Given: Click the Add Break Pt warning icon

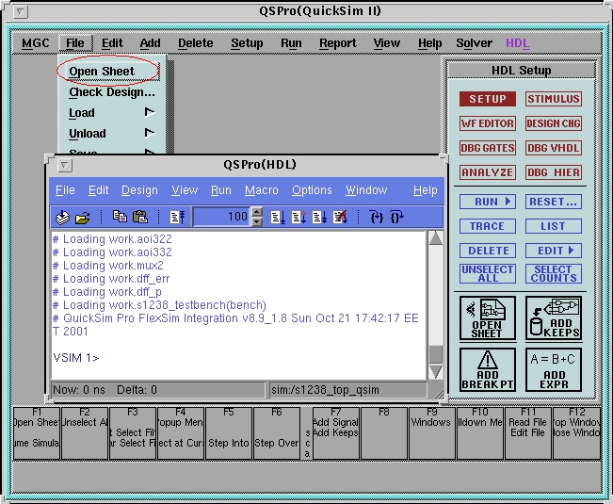Looking at the screenshot, I should [x=488, y=370].
